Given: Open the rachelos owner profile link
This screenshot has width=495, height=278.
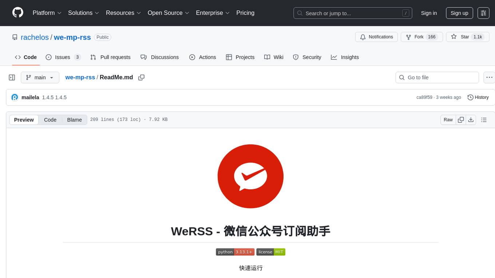Looking at the screenshot, I should 35,37.
